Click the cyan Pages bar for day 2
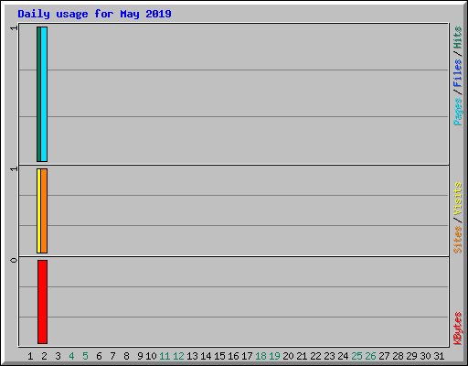The image size is (468, 366). click(x=44, y=94)
